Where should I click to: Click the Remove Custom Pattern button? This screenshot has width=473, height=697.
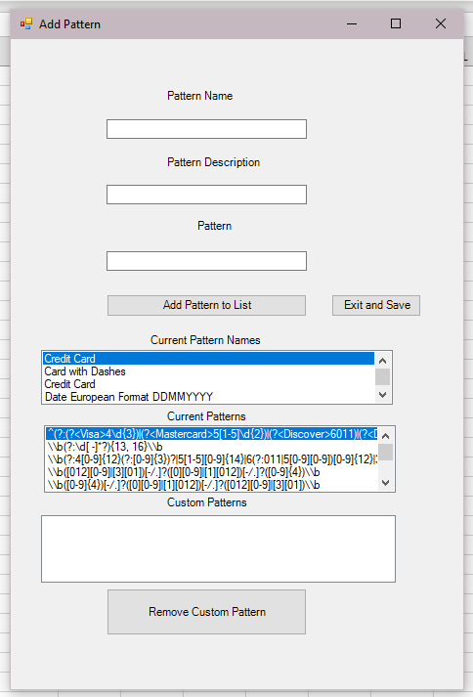(206, 612)
